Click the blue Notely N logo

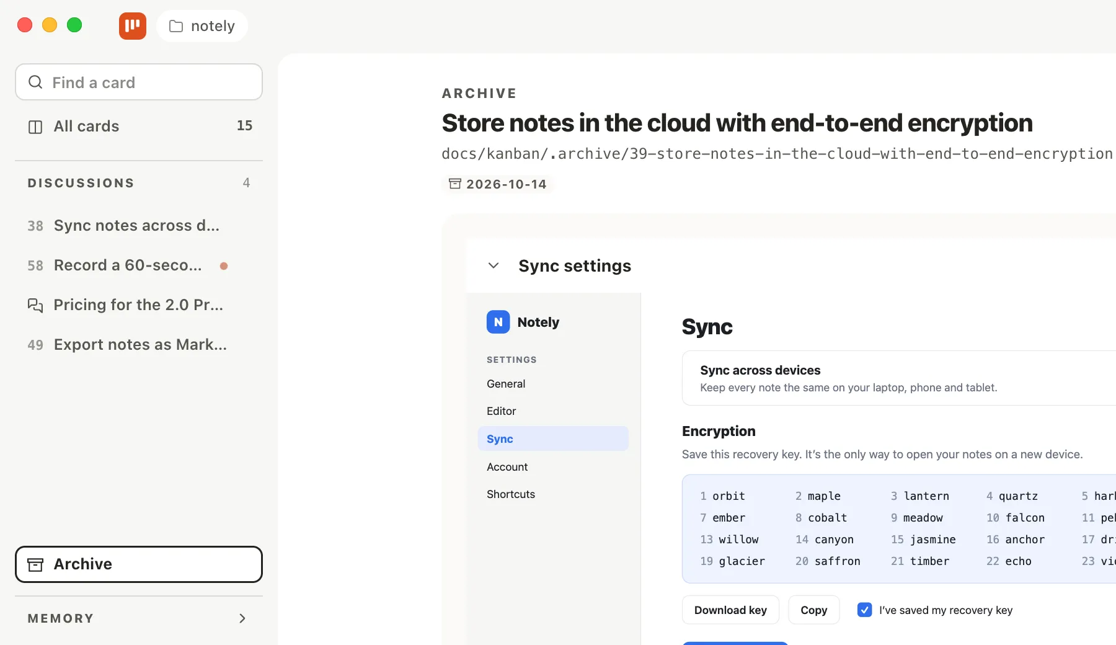click(498, 322)
